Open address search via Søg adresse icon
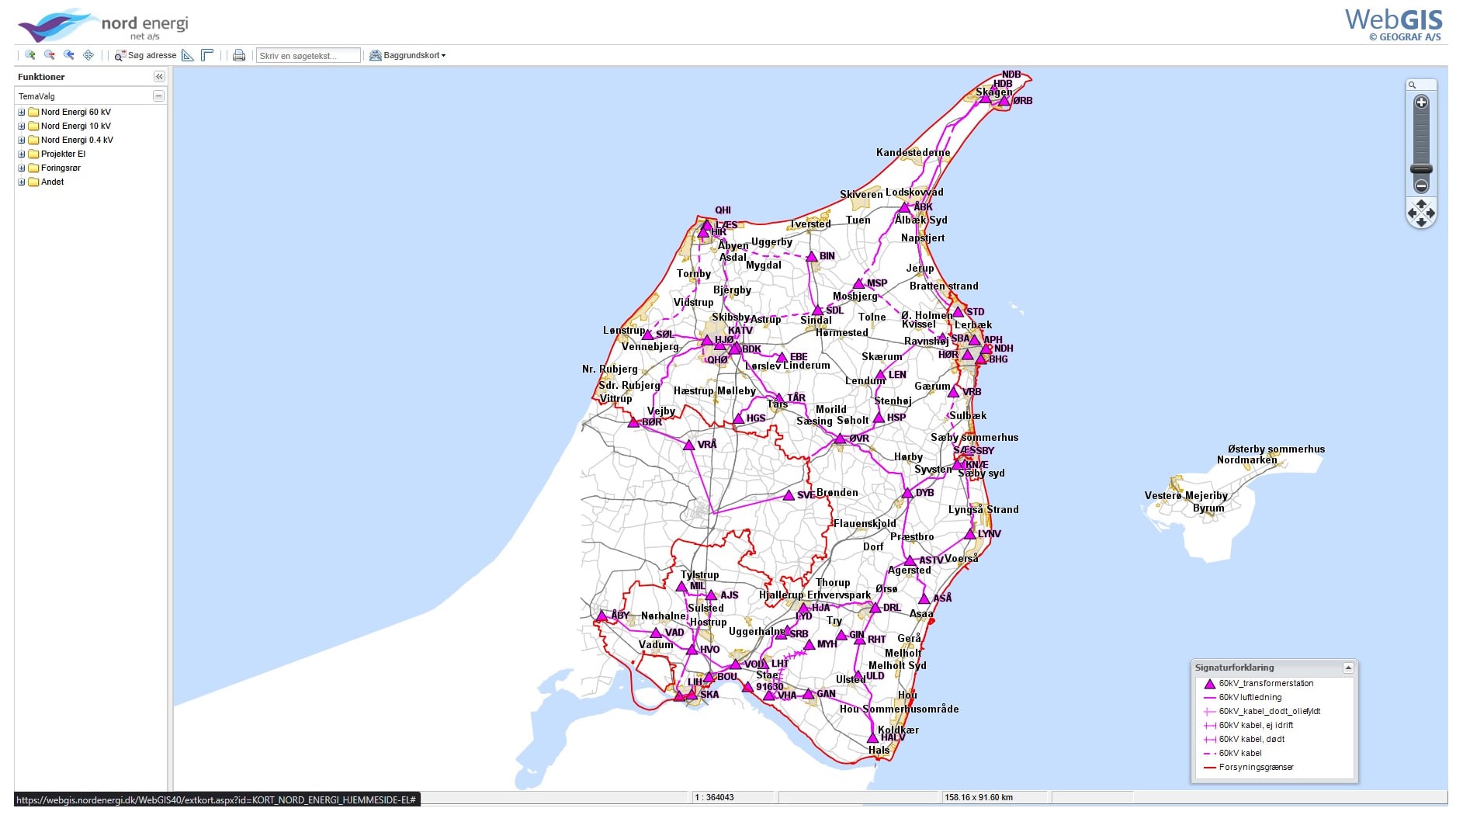This screenshot has height=815, width=1463. [x=120, y=55]
